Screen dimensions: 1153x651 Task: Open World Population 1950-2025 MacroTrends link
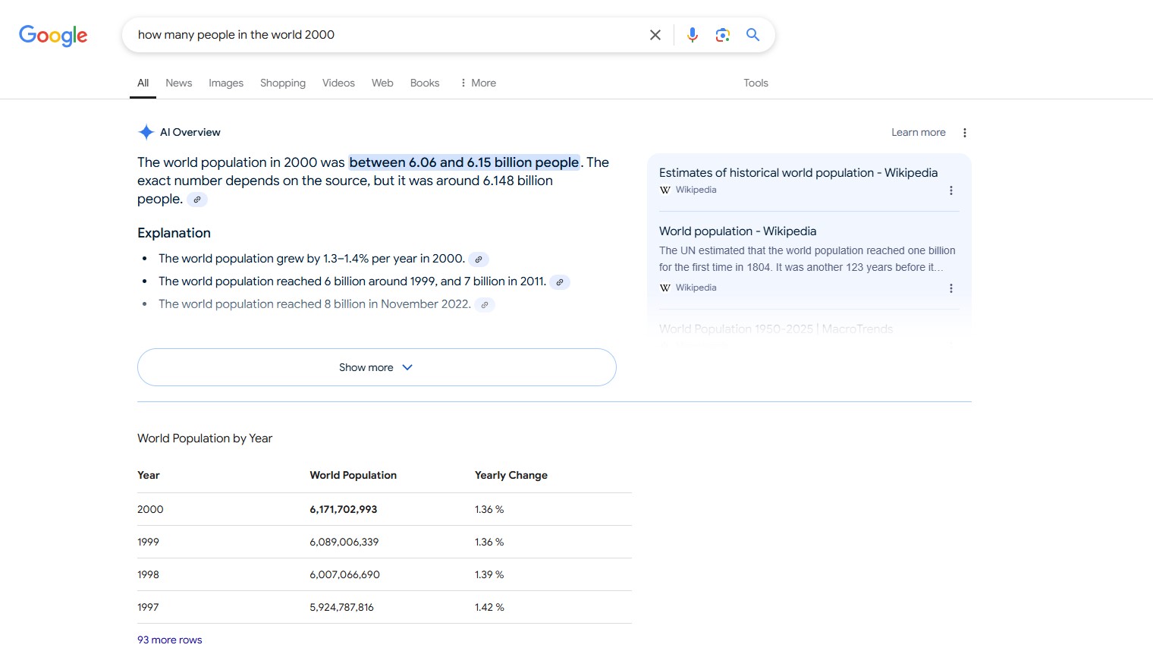click(x=776, y=329)
